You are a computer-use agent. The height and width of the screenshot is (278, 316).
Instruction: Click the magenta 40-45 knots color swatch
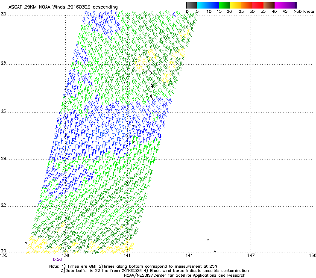[x=280, y=5]
